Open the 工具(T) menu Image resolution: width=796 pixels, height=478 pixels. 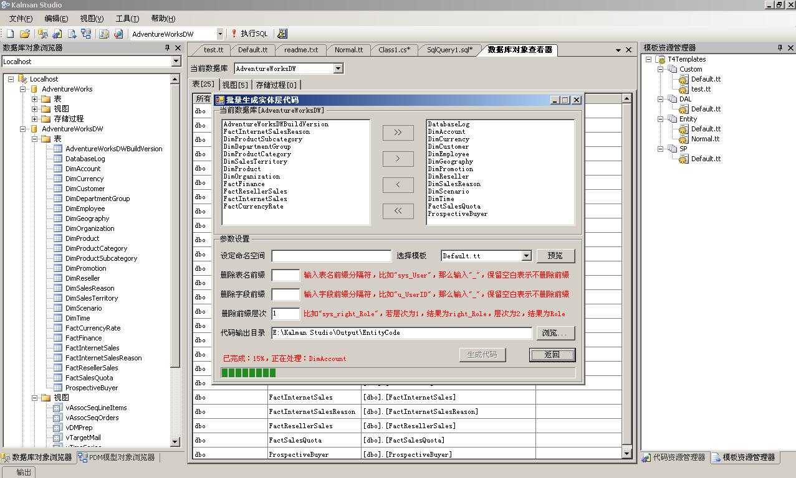click(128, 19)
